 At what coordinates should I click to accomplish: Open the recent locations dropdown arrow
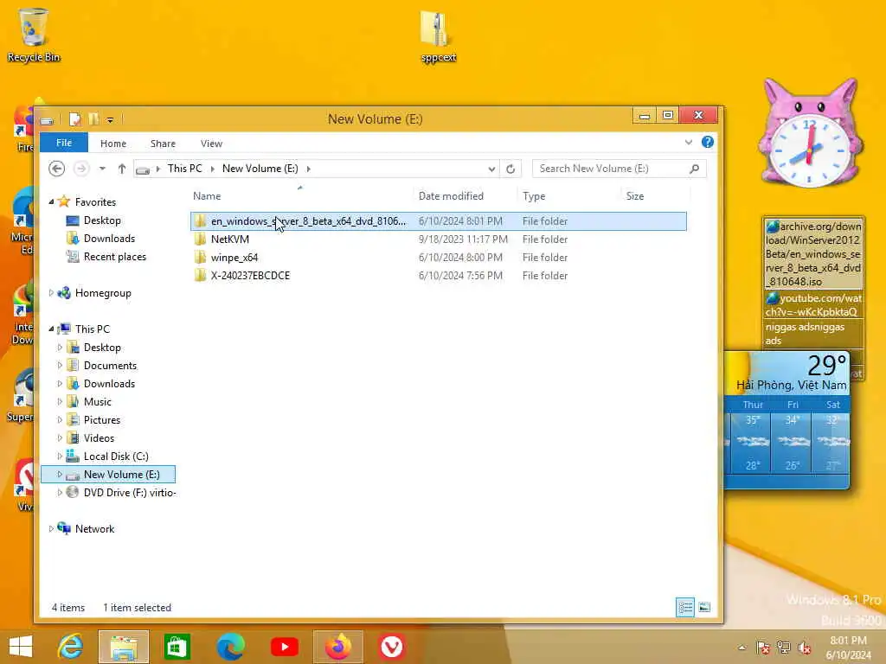point(102,169)
